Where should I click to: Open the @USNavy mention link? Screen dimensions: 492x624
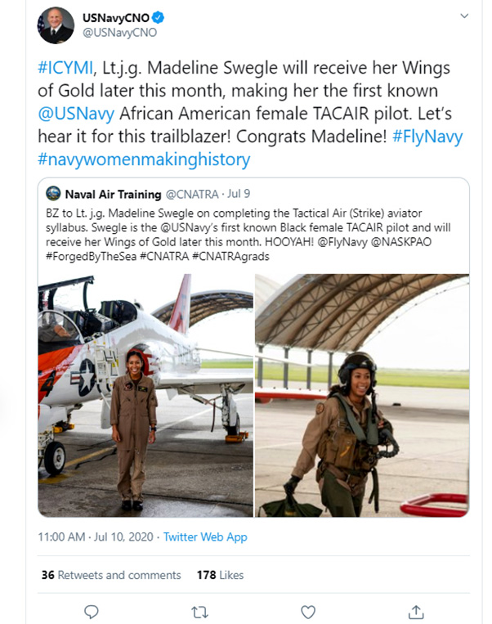(76, 114)
